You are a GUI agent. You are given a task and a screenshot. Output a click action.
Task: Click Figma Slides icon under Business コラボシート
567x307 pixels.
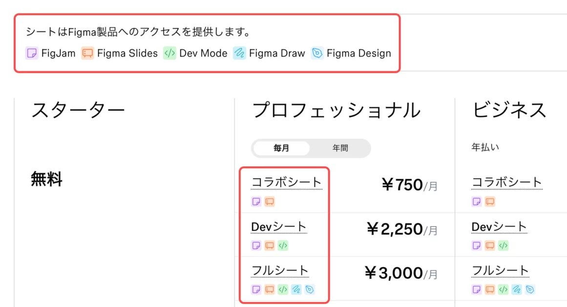point(490,201)
